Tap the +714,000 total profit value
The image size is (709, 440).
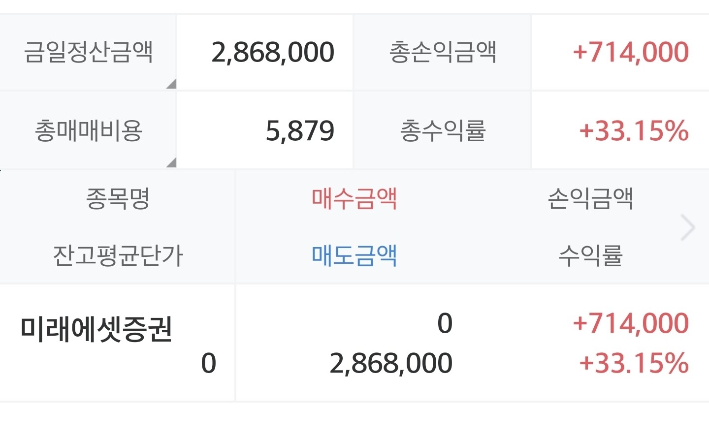click(630, 52)
